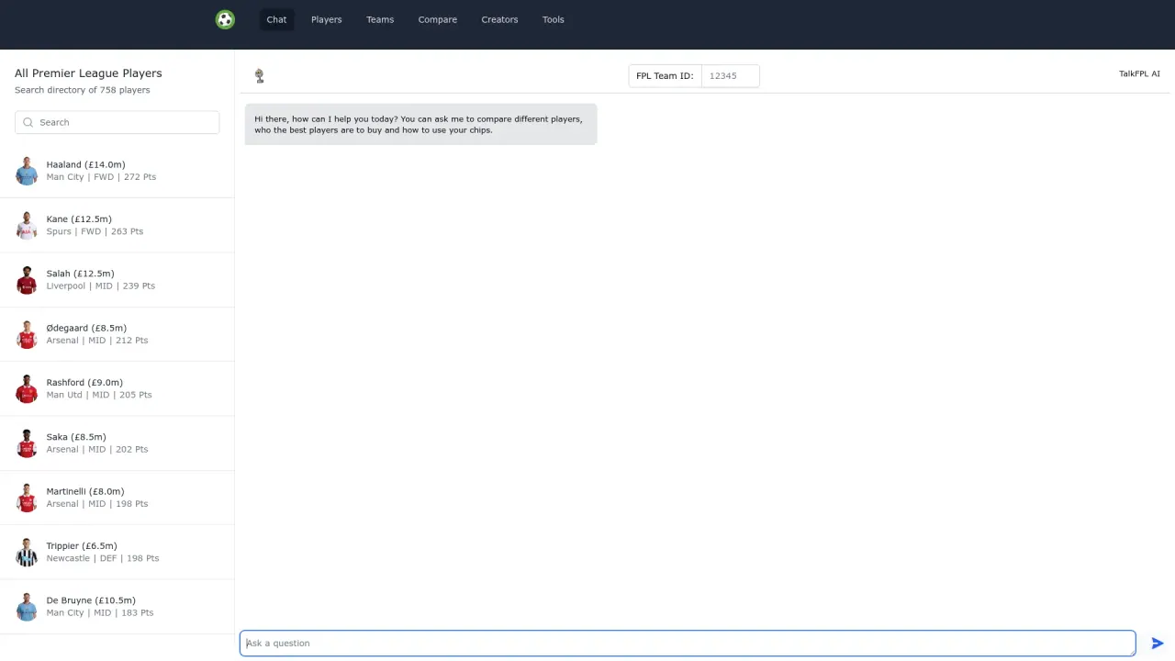Open the Teams page
The width and height of the screenshot is (1175, 661).
pos(380,19)
